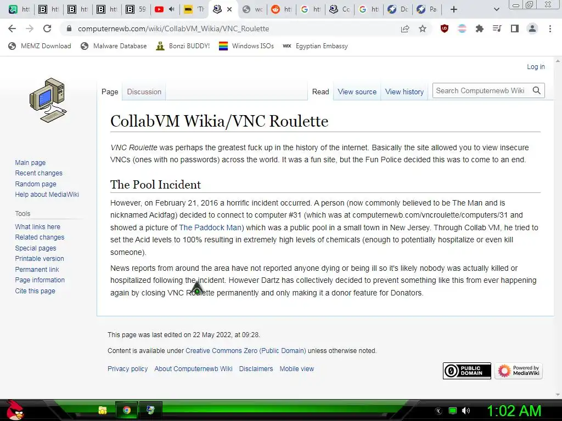
Task: Switch to the 'Th' yellow-icon tab
Action: click(x=194, y=9)
